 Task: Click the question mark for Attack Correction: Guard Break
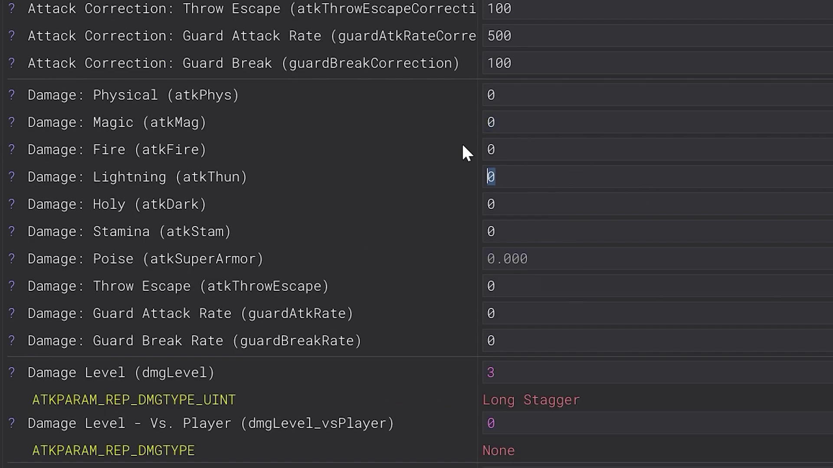coord(12,63)
